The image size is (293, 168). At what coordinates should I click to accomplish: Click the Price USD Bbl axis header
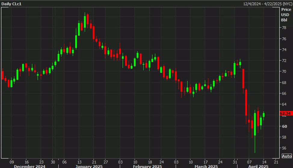click(286, 15)
